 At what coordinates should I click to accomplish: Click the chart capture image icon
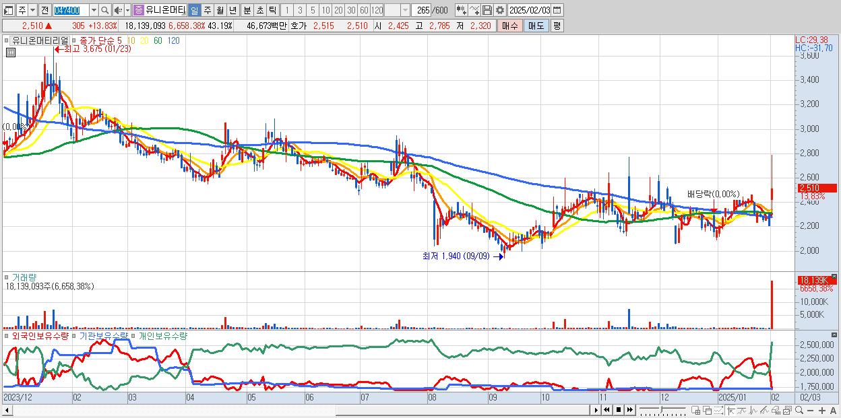(x=788, y=410)
